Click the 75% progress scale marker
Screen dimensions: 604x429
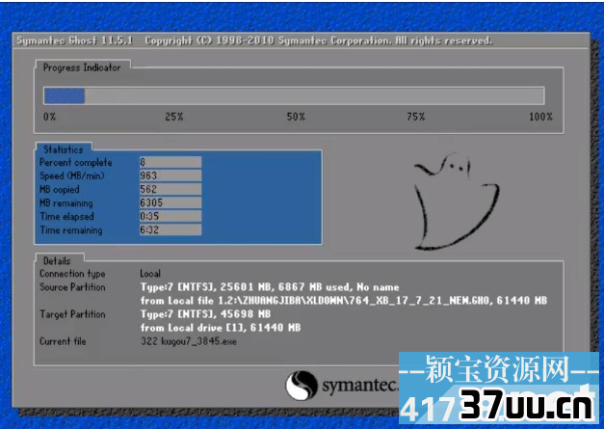[416, 117]
